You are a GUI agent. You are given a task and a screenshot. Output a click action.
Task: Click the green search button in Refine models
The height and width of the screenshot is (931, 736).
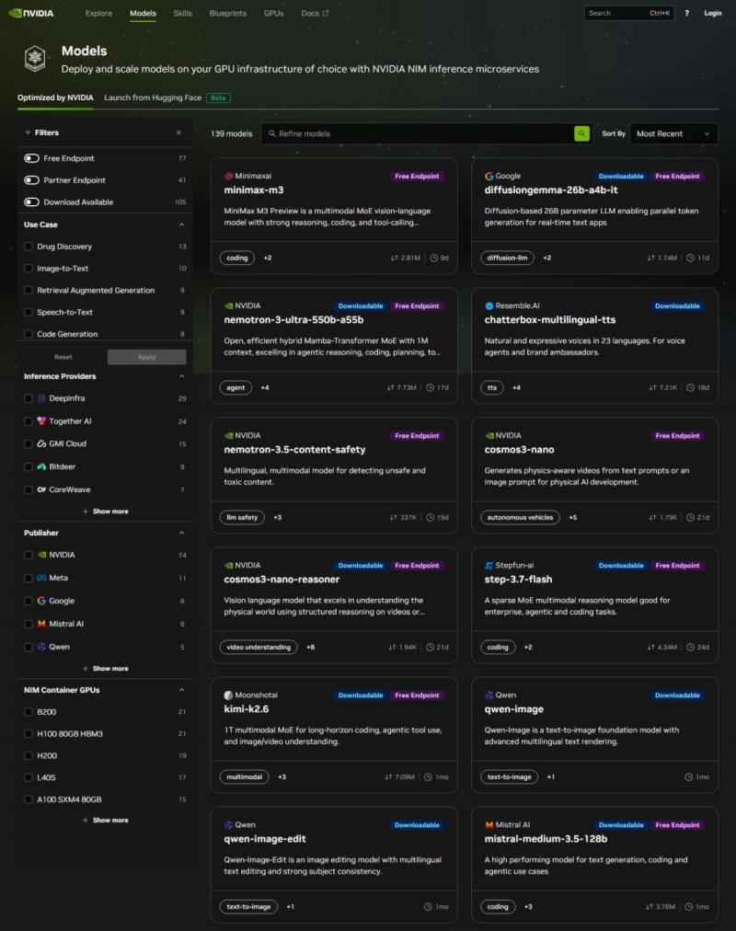(x=581, y=133)
